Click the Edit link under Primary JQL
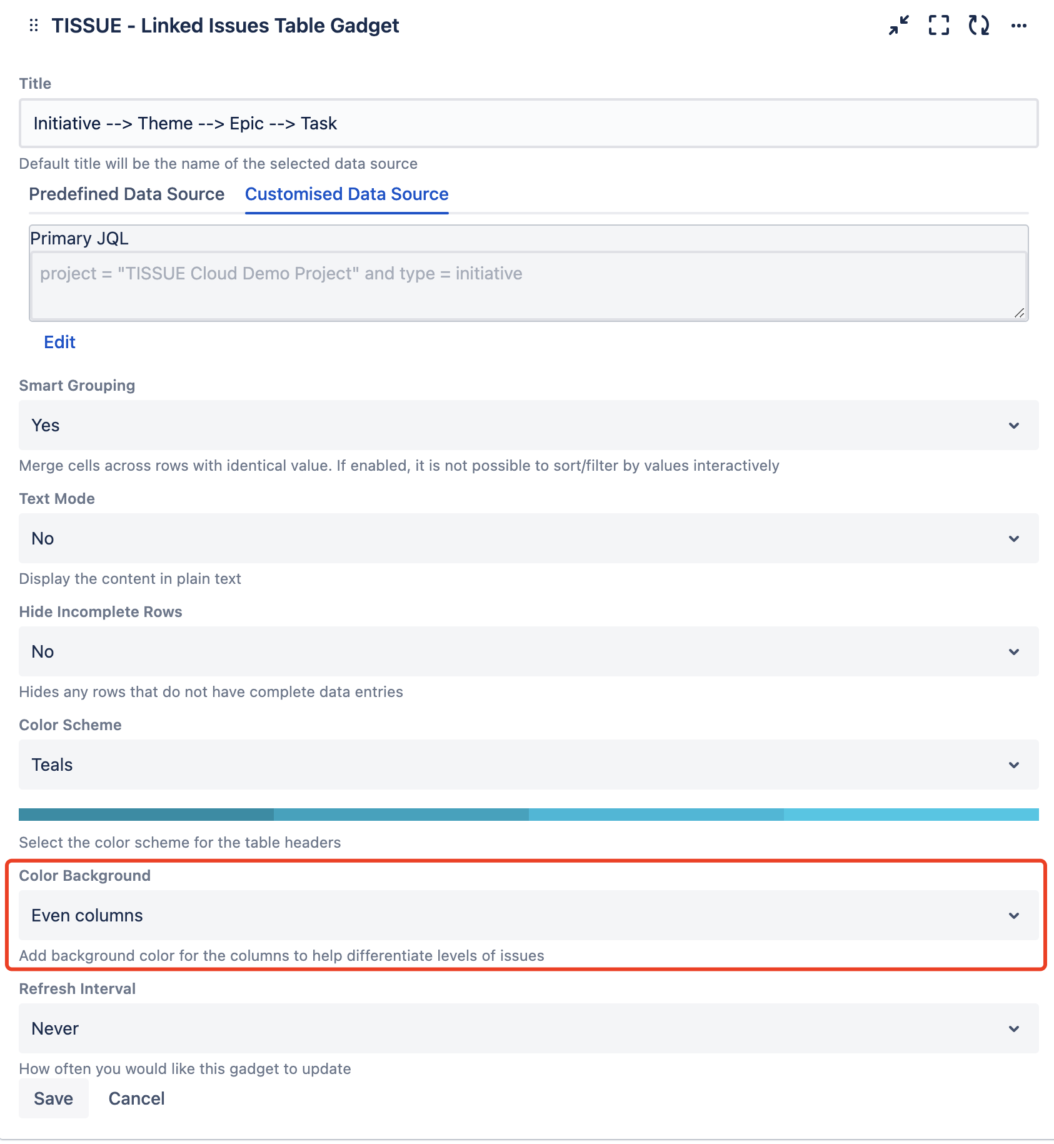The width and height of the screenshot is (1054, 1144). click(x=59, y=342)
